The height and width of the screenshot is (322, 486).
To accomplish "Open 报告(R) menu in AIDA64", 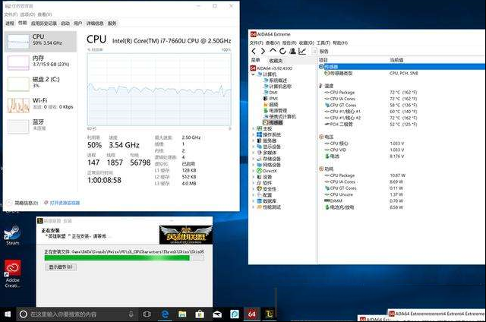I will [289, 43].
